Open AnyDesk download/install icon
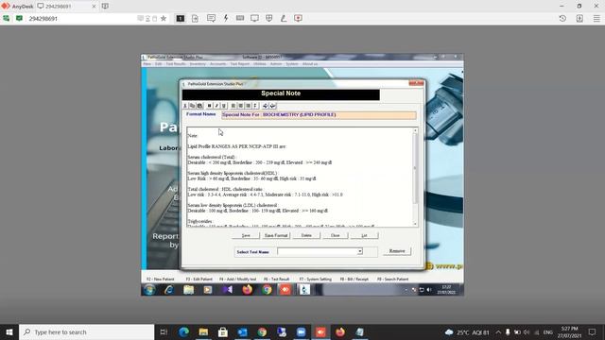The image size is (605, 340). click(x=579, y=18)
